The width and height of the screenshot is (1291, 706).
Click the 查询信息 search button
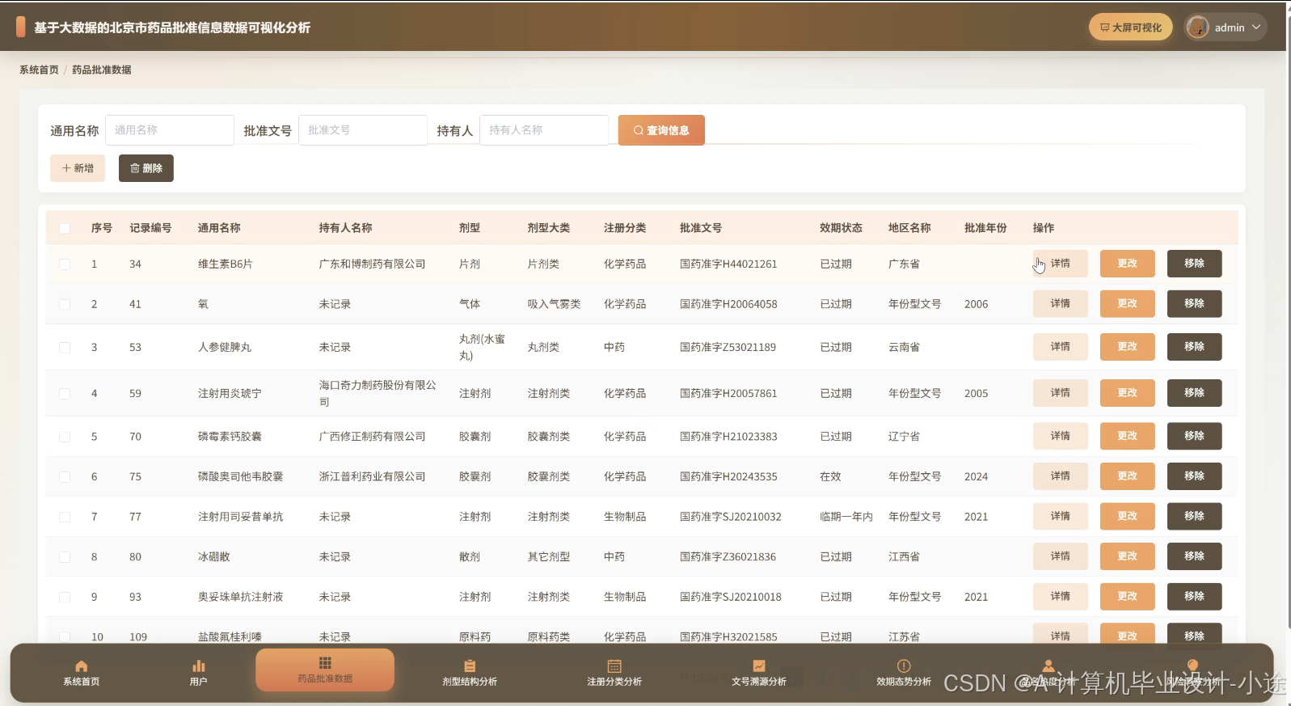[661, 130]
